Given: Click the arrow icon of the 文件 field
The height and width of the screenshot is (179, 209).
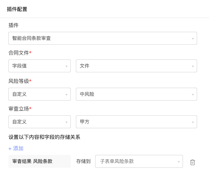Looking at the screenshot, I should pos(193,66).
